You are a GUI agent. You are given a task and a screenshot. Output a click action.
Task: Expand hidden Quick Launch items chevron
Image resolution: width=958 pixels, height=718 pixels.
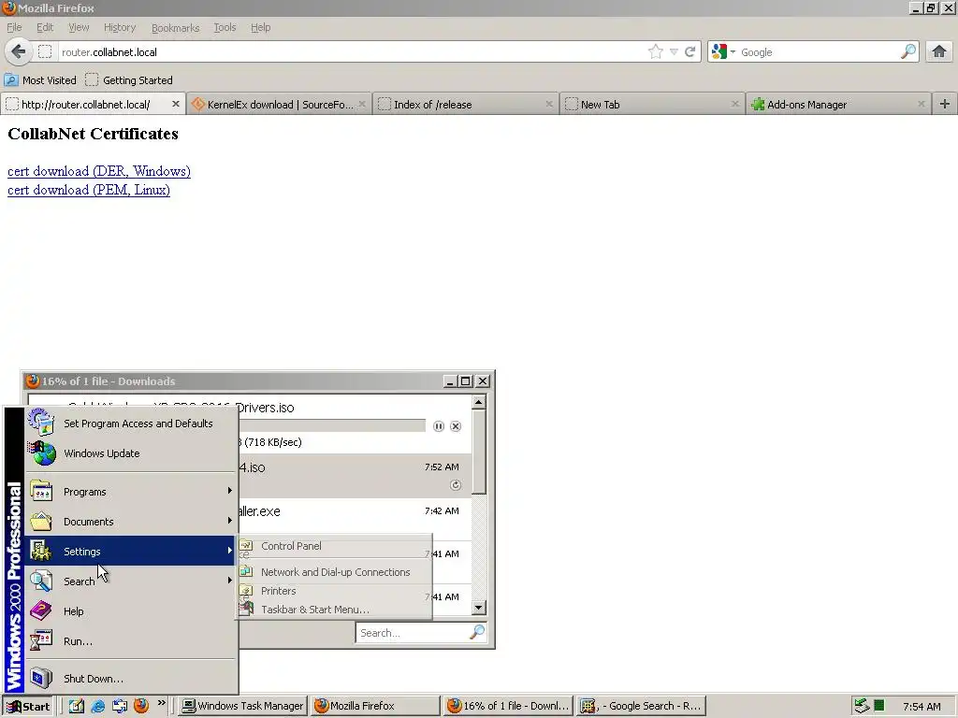(x=161, y=703)
